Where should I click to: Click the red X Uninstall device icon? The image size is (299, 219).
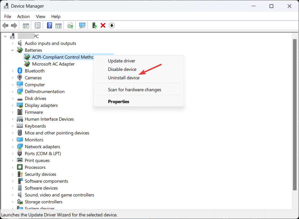pyautogui.click(x=103, y=25)
